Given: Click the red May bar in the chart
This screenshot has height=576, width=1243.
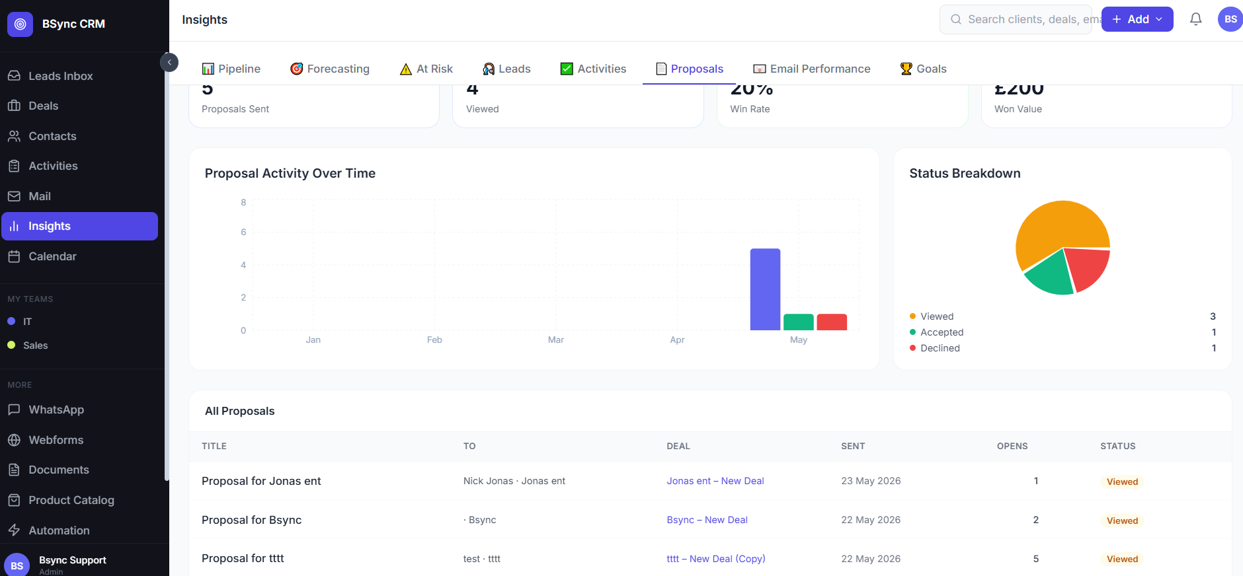Looking at the screenshot, I should (x=832, y=322).
